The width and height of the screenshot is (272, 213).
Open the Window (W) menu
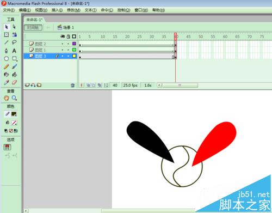(x=141, y=10)
